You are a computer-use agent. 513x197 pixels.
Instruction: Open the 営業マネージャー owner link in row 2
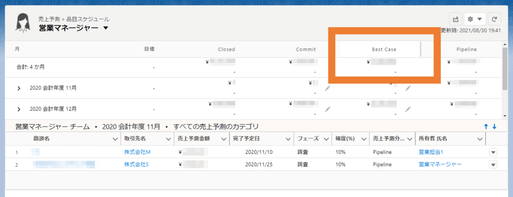pyautogui.click(x=440, y=164)
